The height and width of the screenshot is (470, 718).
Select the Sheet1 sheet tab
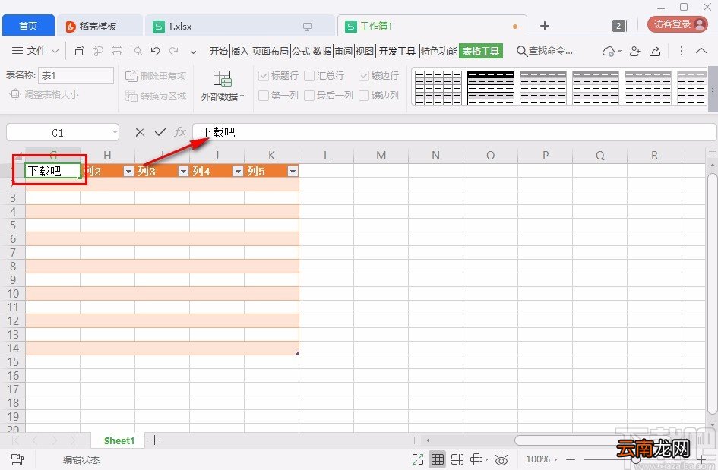(119, 440)
